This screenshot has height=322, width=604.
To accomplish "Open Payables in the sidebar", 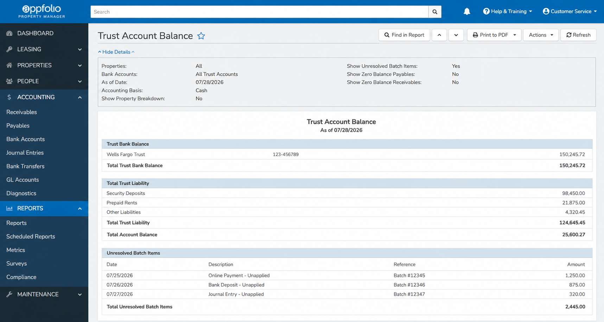I will [18, 125].
